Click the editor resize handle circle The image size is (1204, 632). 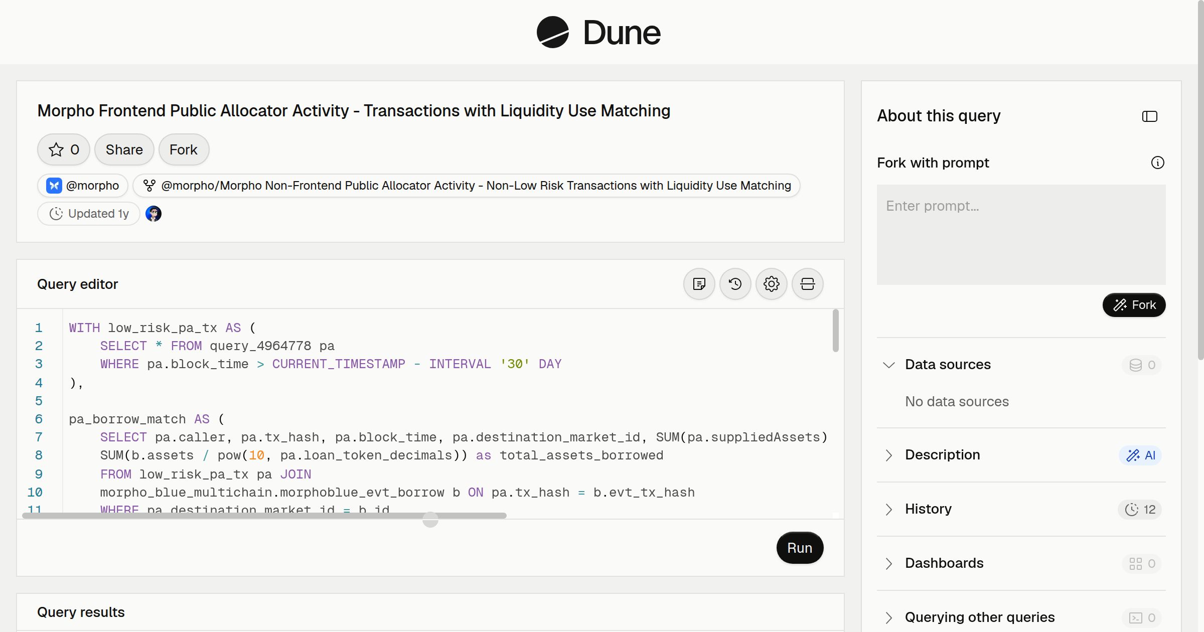pyautogui.click(x=430, y=520)
